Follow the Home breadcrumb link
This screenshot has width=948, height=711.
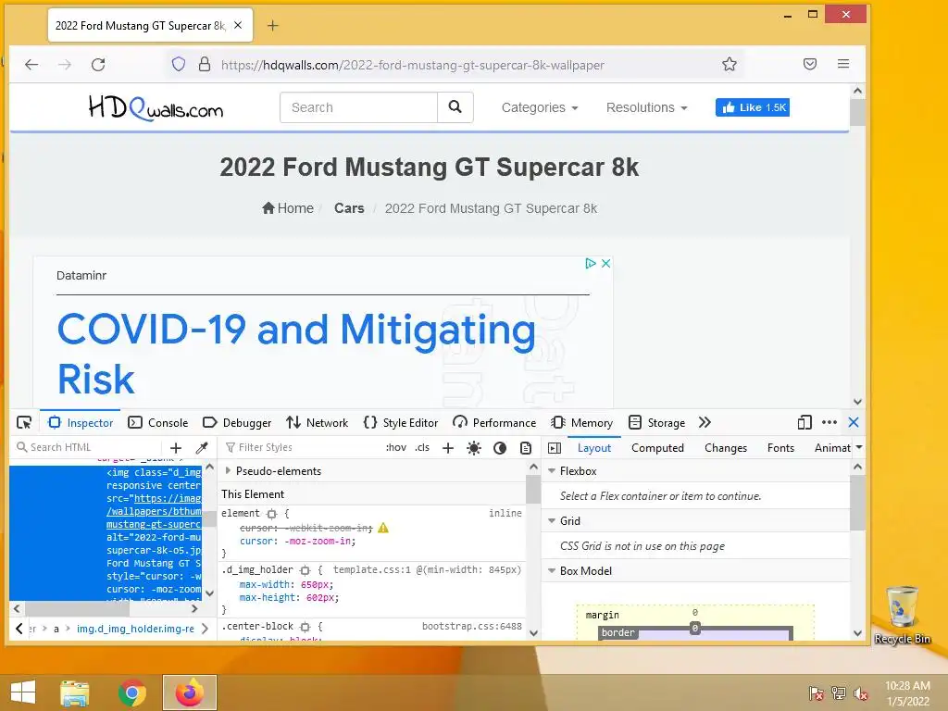(x=288, y=208)
